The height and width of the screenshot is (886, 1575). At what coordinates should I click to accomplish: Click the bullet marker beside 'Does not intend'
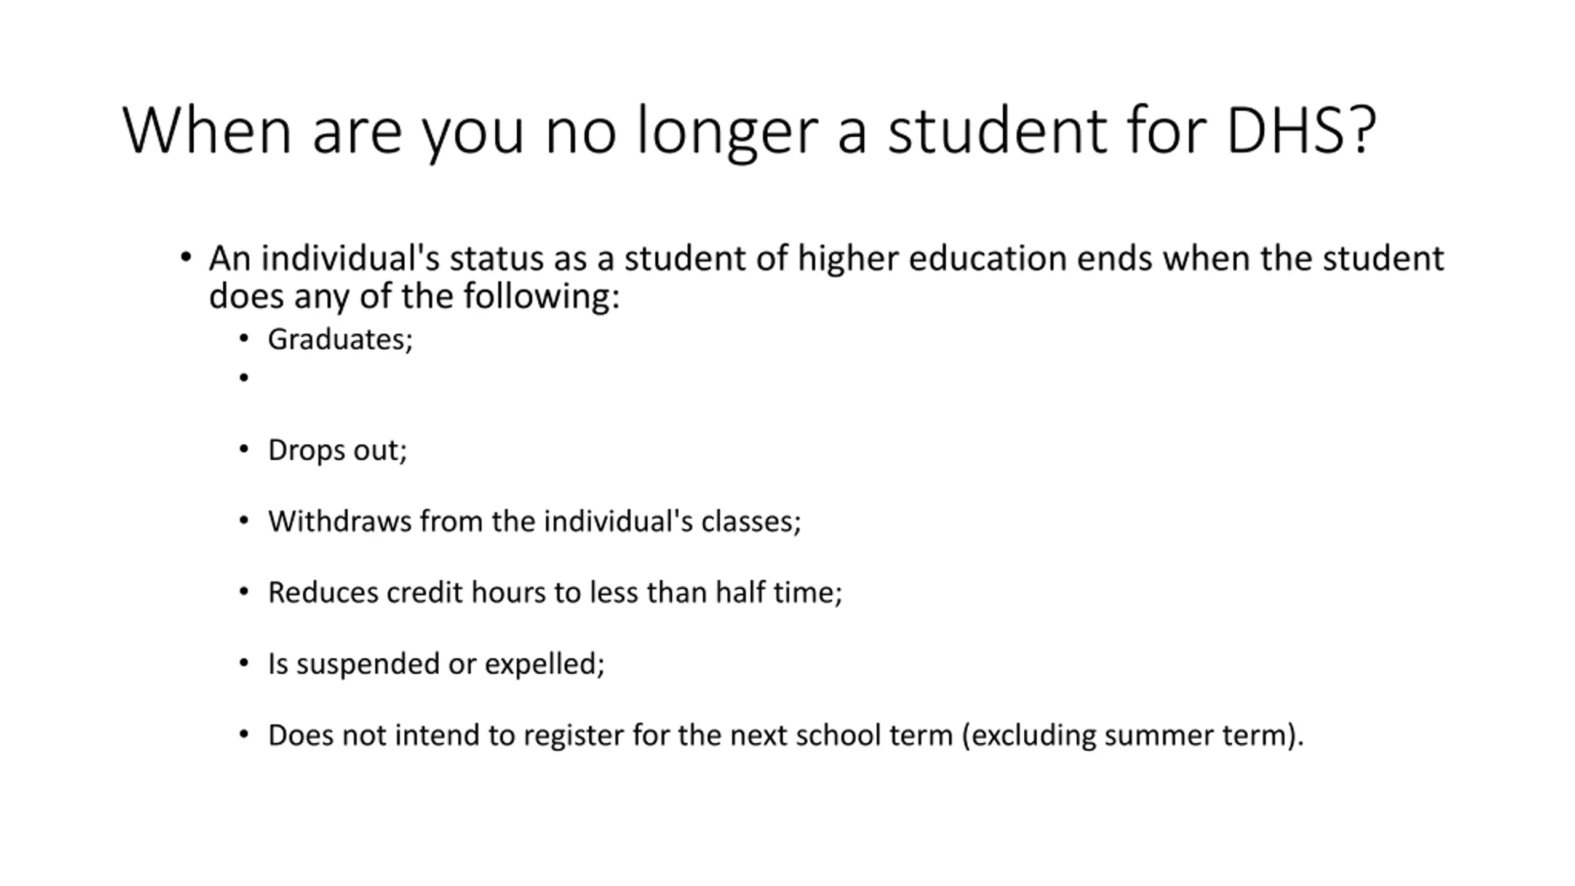(244, 735)
